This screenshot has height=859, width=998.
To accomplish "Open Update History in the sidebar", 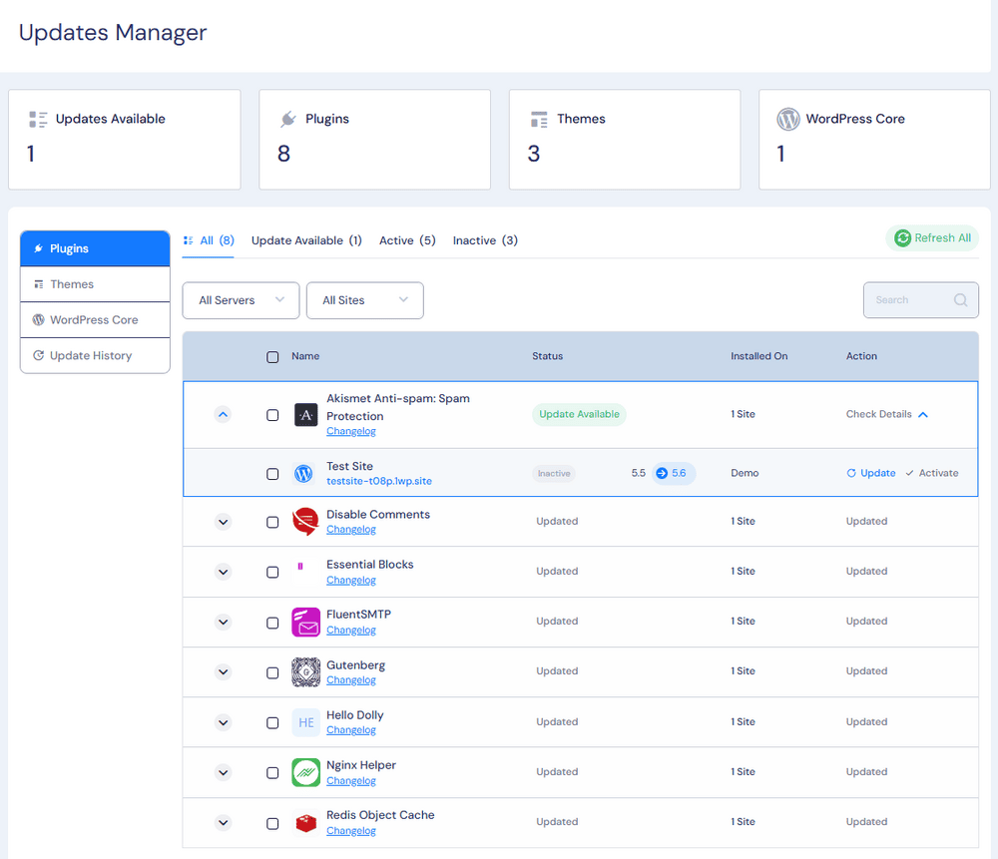I will coord(95,355).
